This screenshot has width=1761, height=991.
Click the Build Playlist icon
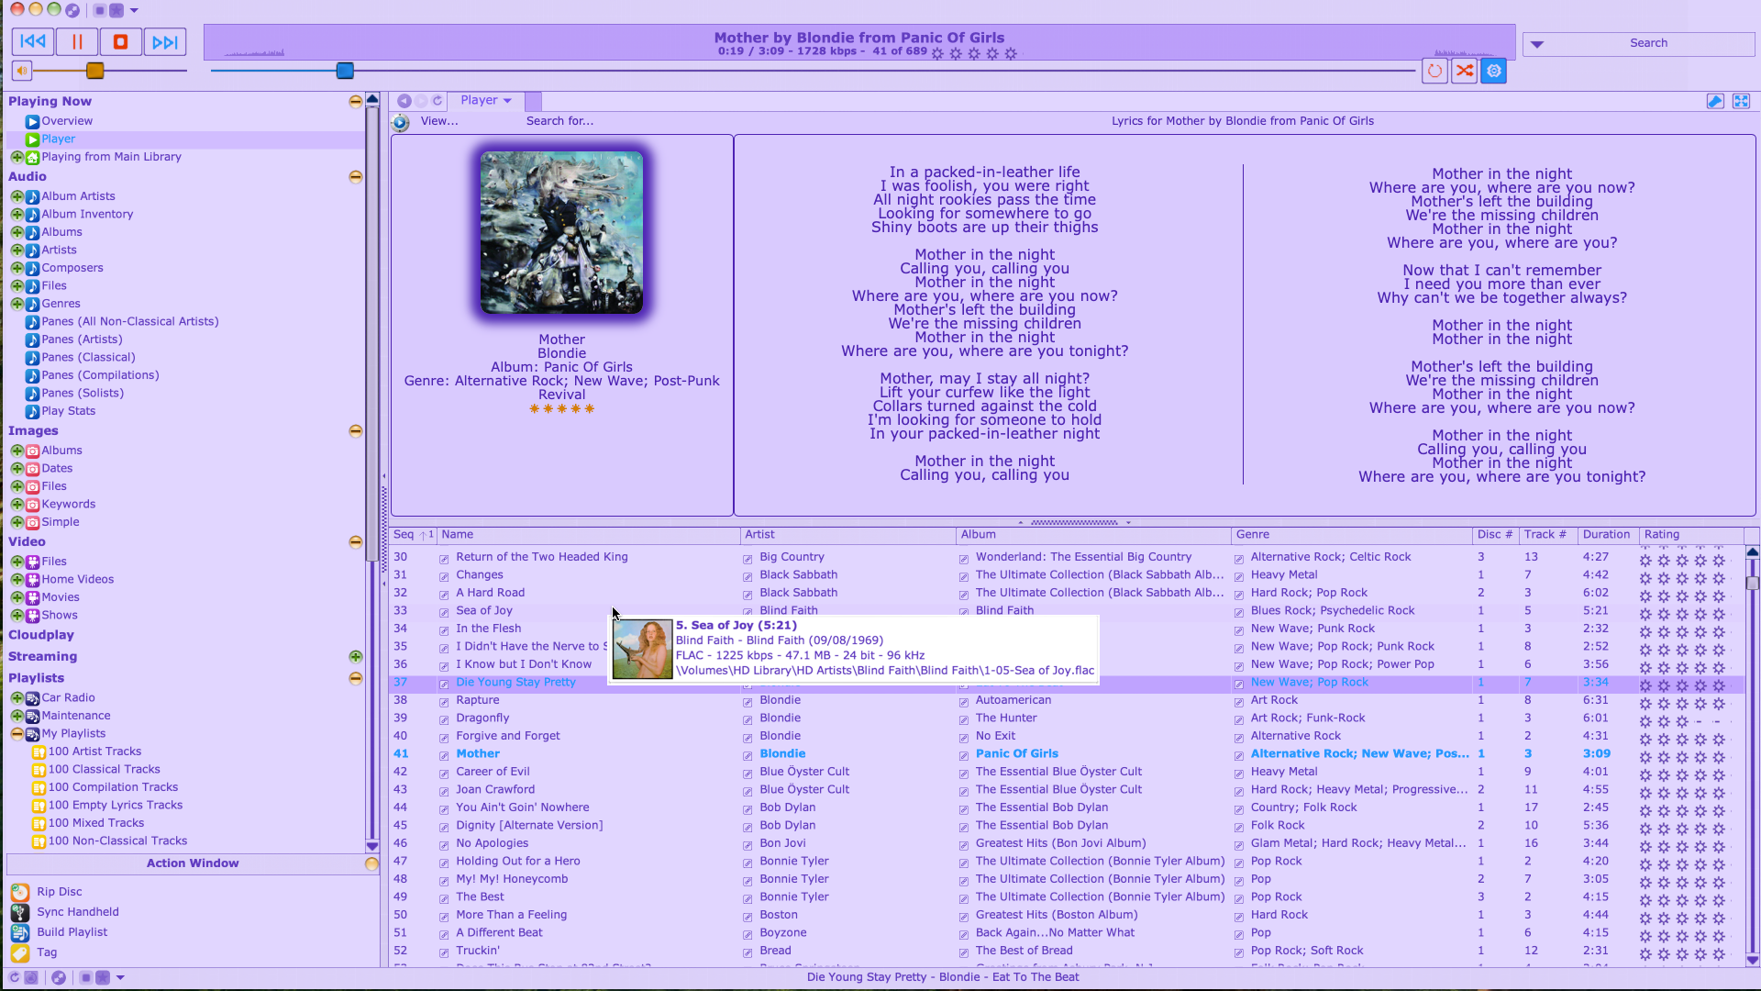(x=19, y=932)
